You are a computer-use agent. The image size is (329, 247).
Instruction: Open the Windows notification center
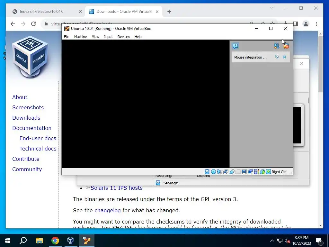tap(319, 241)
